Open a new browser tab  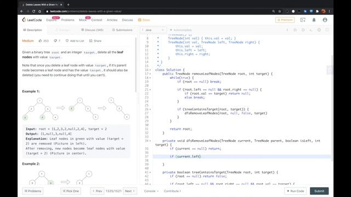(x=68, y=4)
